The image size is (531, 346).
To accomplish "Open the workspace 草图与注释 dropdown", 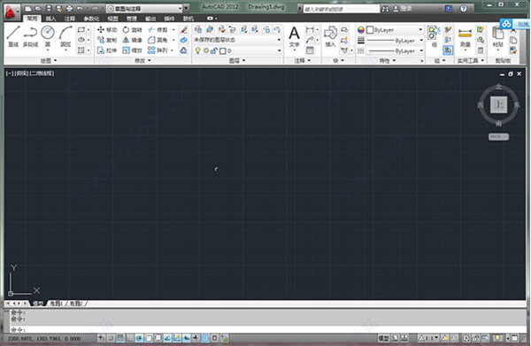I will (144, 9).
